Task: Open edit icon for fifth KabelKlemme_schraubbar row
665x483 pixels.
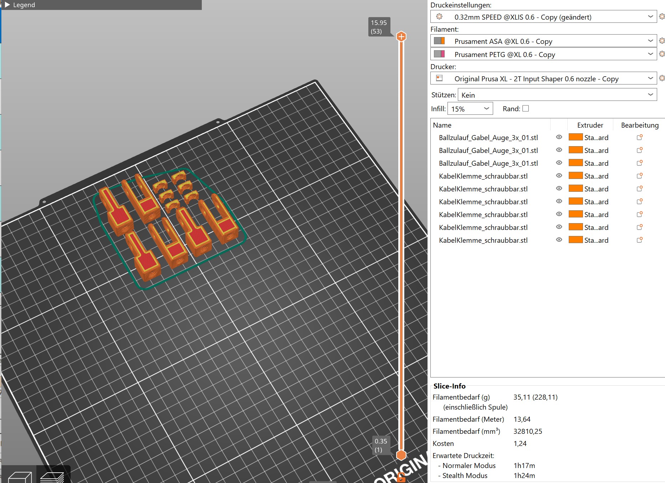Action: (640, 227)
